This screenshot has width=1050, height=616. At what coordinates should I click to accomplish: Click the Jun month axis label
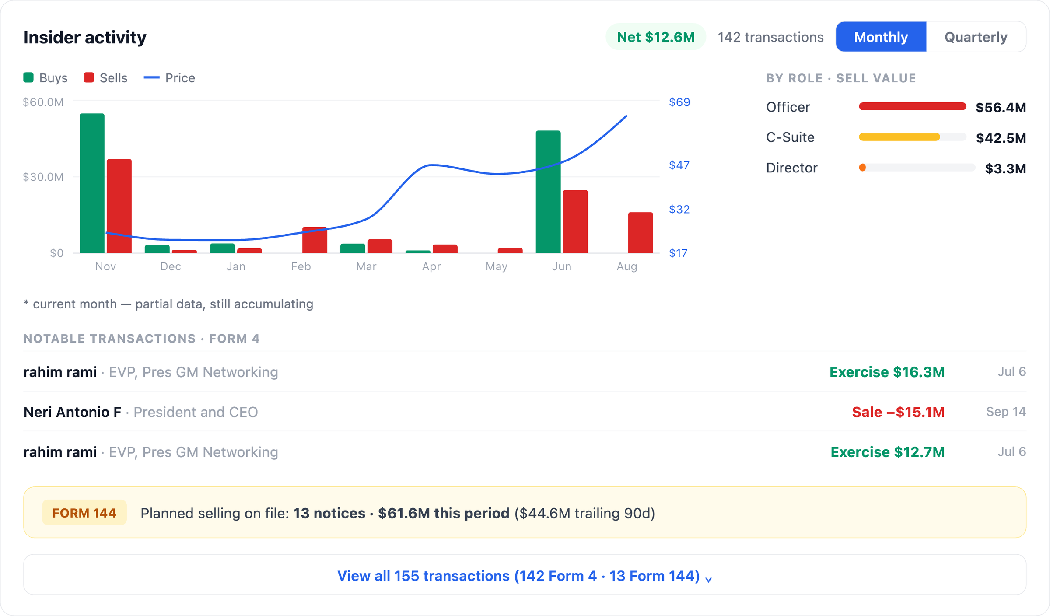pyautogui.click(x=561, y=266)
